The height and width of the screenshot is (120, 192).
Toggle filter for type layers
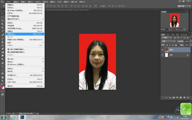[x=181, y=37]
